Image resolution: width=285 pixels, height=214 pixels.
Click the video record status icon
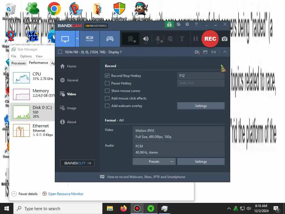(x=197, y=52)
